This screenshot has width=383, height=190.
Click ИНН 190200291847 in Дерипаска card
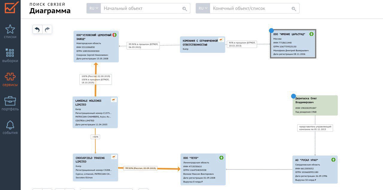(306, 108)
